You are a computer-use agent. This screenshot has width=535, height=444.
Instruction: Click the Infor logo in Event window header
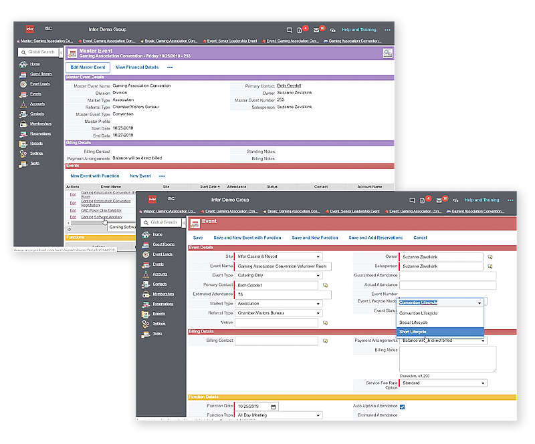click(x=152, y=199)
